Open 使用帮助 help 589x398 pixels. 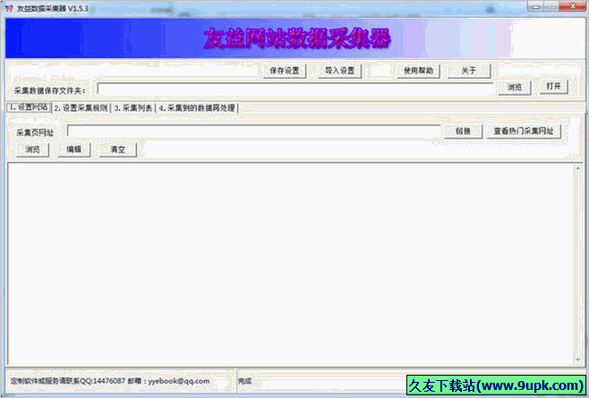[418, 71]
